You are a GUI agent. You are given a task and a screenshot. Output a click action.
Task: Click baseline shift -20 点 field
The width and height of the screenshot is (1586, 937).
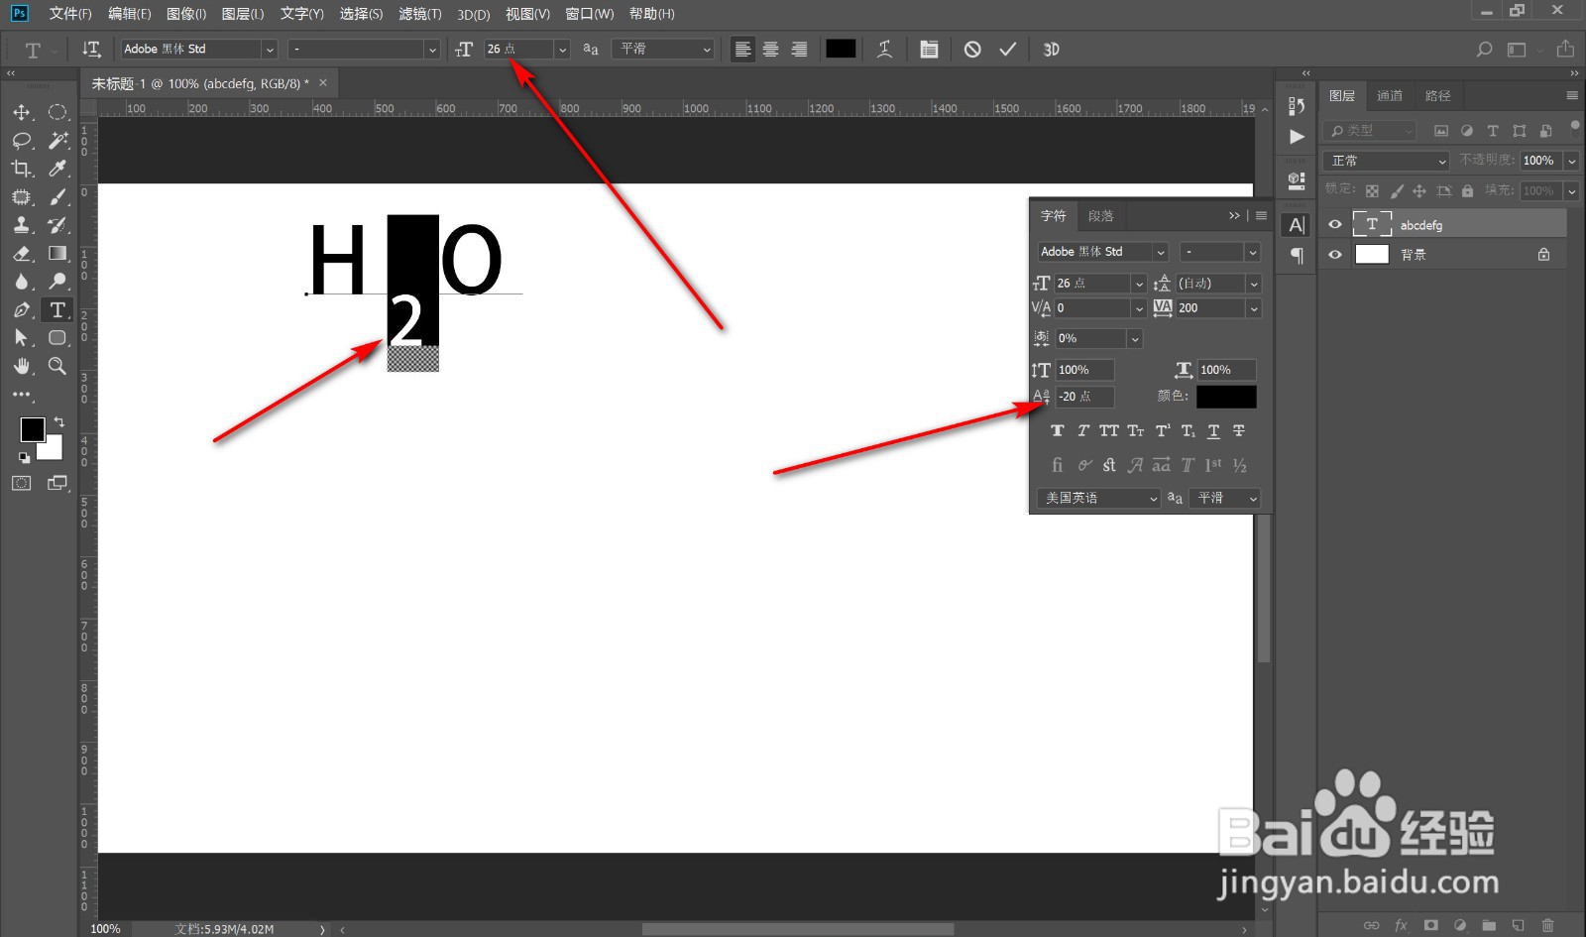tap(1084, 397)
